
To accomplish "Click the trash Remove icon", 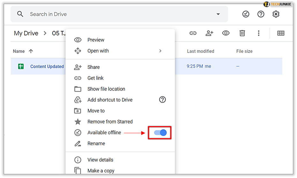I will (242, 33).
